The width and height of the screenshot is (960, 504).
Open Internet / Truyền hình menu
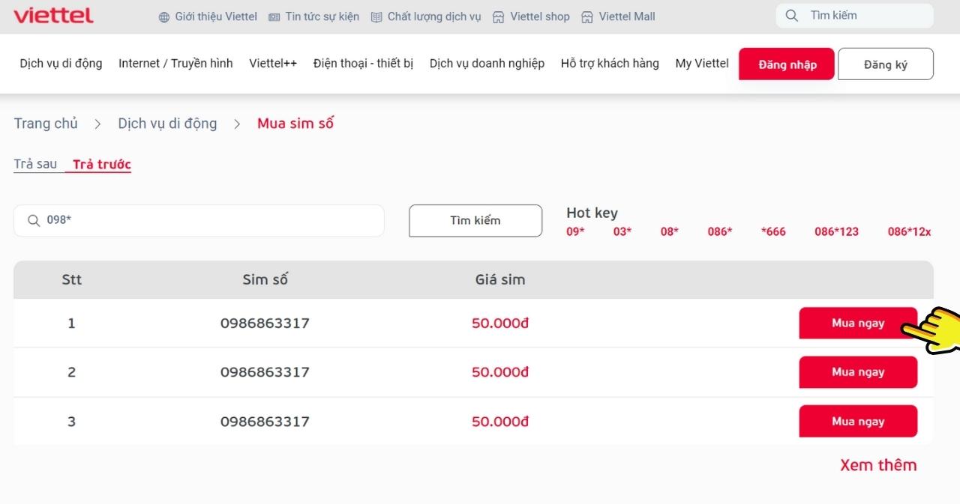click(175, 64)
